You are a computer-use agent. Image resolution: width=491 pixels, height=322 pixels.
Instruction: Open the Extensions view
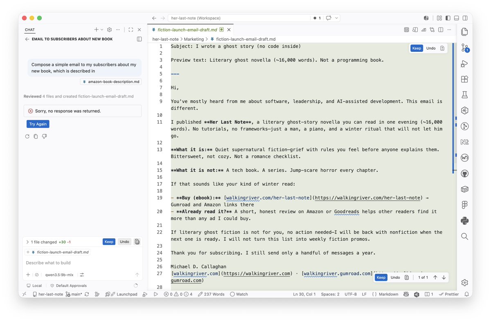click(x=464, y=79)
